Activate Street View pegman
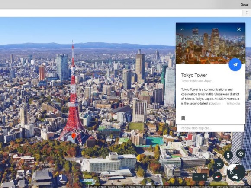The width and height of the screenshot is (251, 188). [228, 155]
